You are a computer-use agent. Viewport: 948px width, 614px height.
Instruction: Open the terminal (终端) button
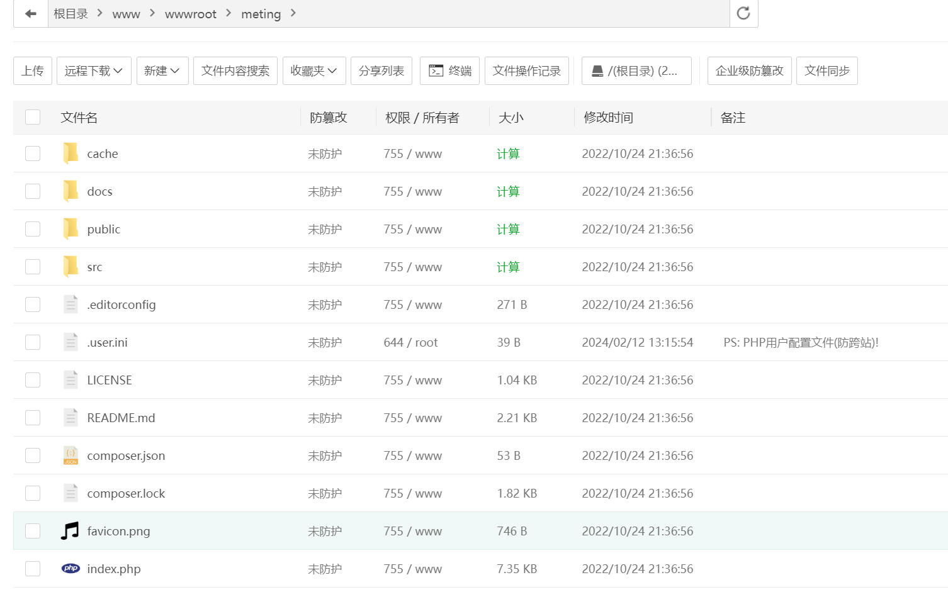pyautogui.click(x=450, y=70)
